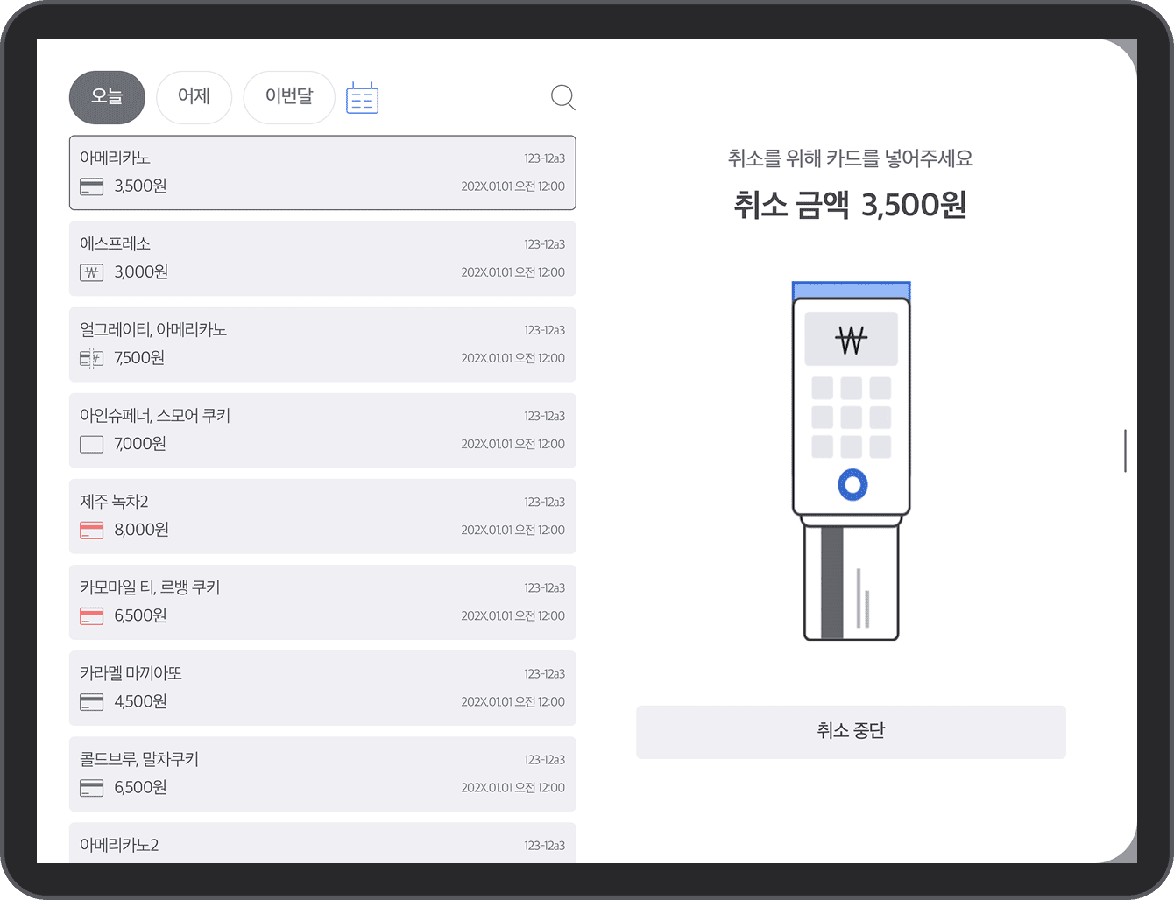Click the cash won icon beside 3,000원
The image size is (1174, 900).
click(91, 272)
